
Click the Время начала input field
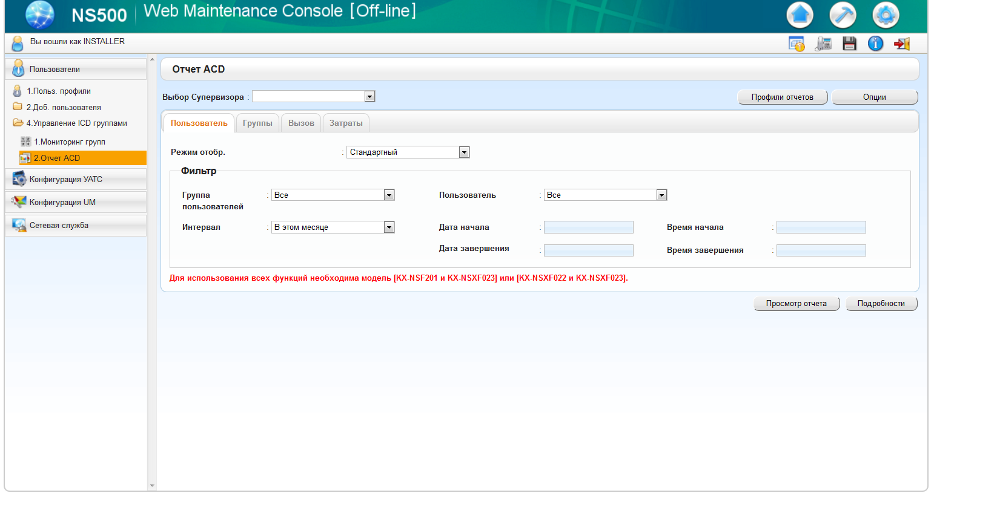[821, 227]
